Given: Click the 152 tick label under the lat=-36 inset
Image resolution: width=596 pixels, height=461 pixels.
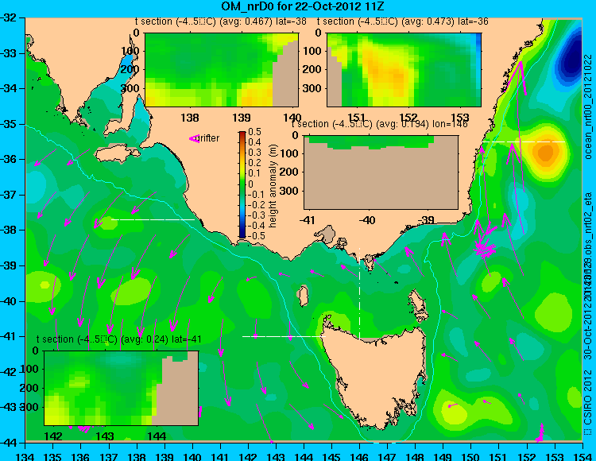Looking at the screenshot, I should point(408,118).
